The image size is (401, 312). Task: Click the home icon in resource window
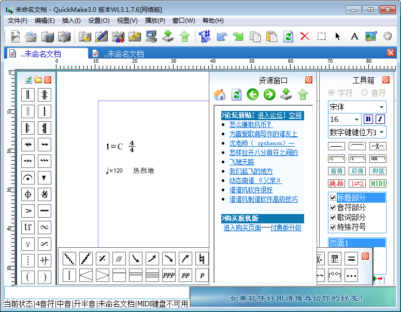[220, 95]
